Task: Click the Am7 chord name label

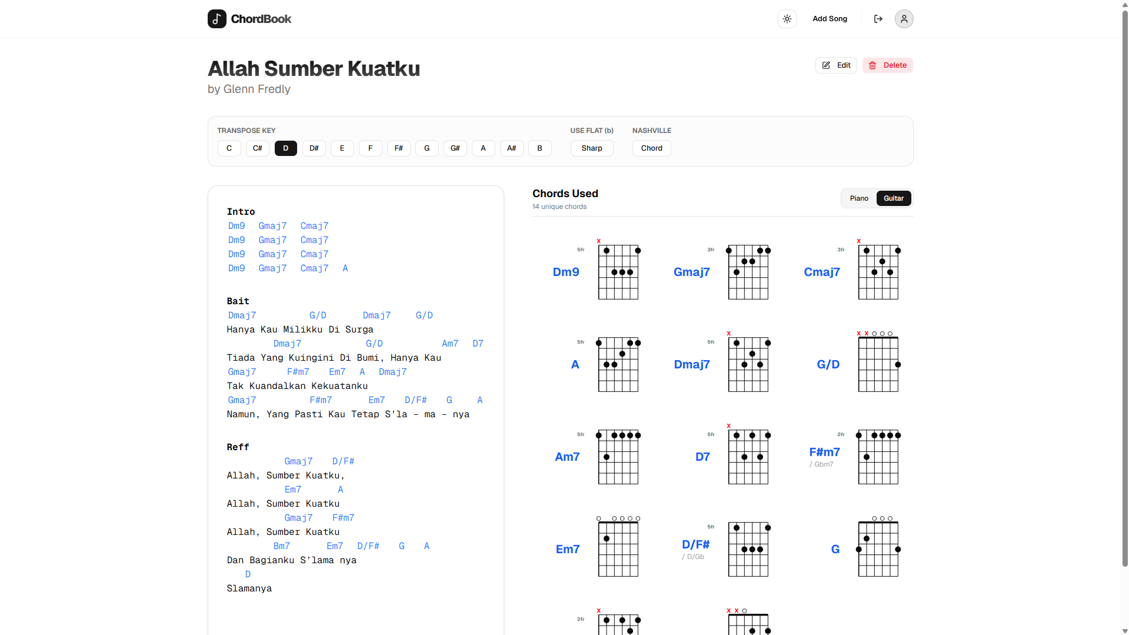Action: [x=567, y=457]
